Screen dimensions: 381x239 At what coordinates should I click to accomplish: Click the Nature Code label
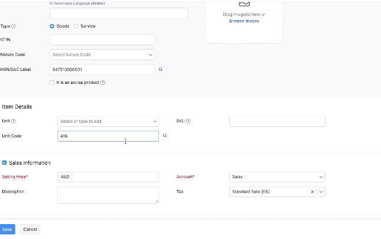13,55
